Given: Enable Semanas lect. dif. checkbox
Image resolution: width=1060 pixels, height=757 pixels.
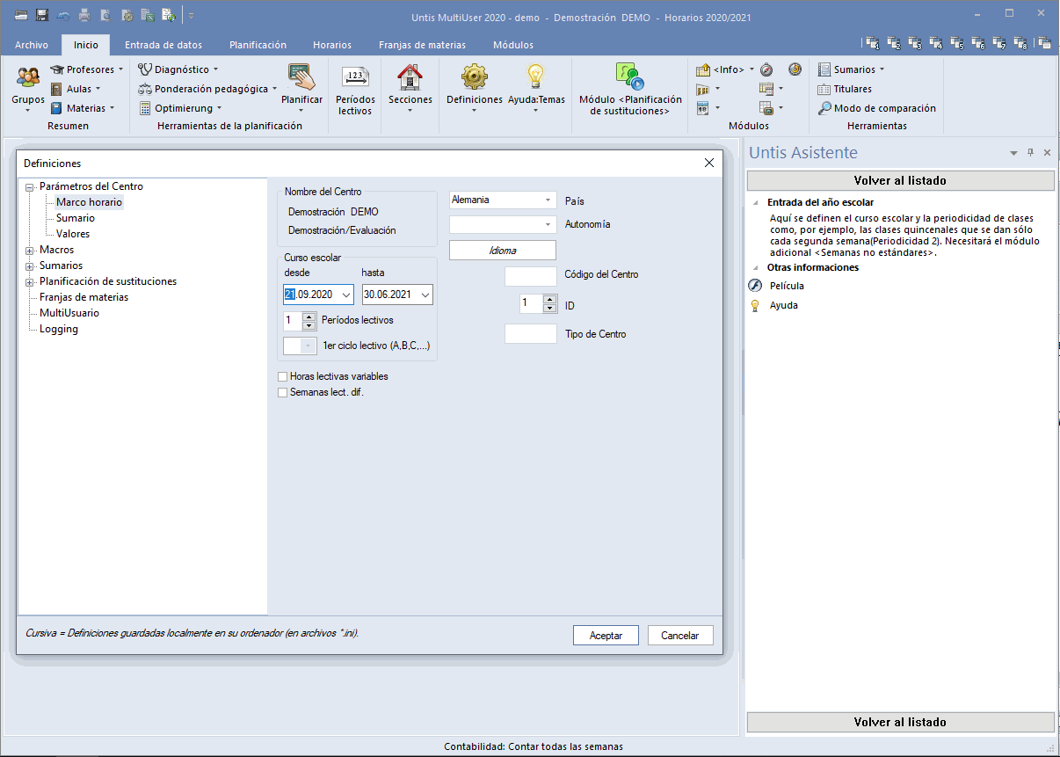Looking at the screenshot, I should pyautogui.click(x=283, y=393).
